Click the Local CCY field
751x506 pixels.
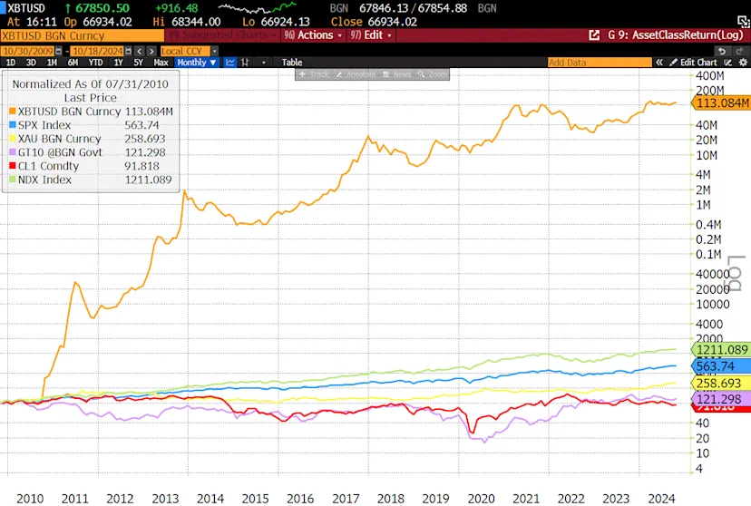[185, 51]
